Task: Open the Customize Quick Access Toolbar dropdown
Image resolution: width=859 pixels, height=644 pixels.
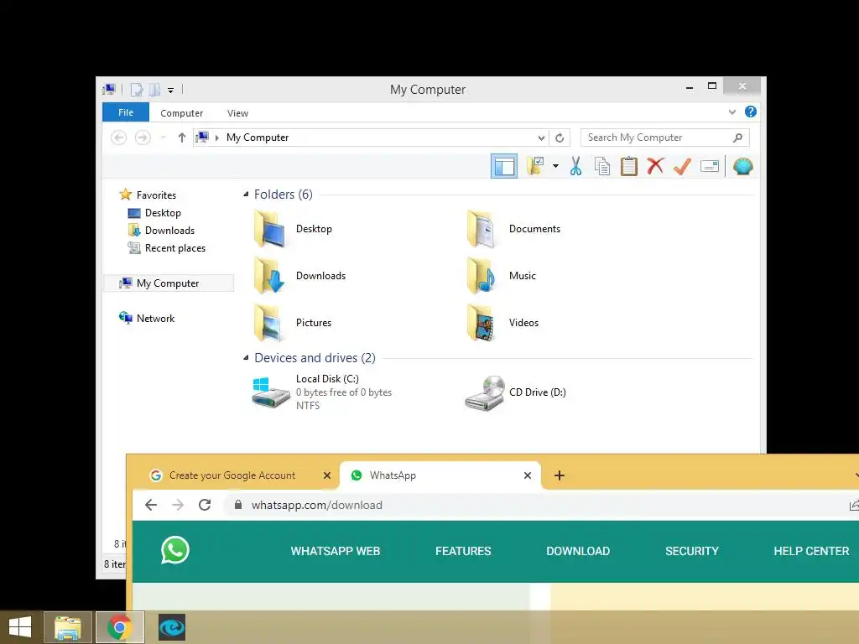Action: pos(171,90)
